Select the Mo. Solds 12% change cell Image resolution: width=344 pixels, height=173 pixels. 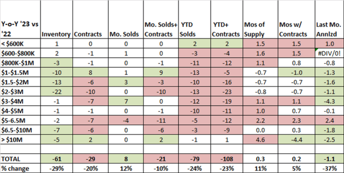click(126, 168)
